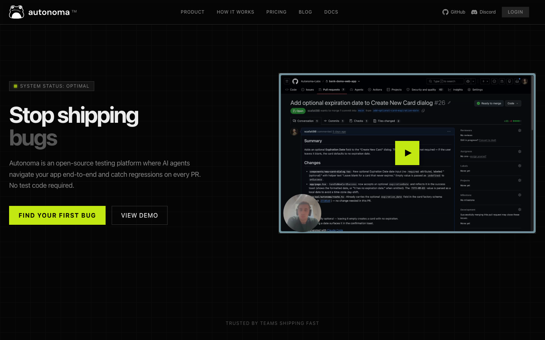
Task: Click the Autonoma frog logo
Action: pyautogui.click(x=17, y=12)
